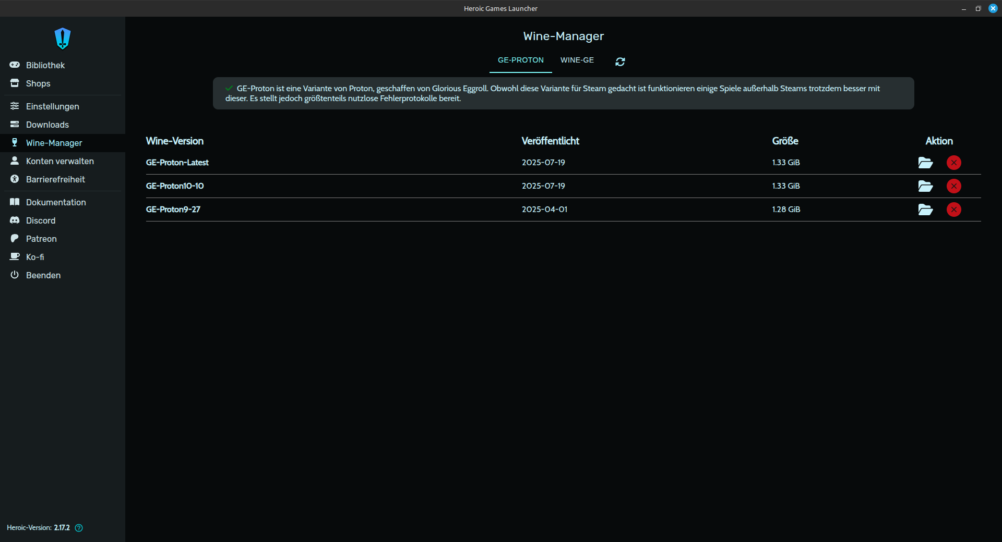This screenshot has height=542, width=1002.
Task: Click the sliders icon beside Einstellungen
Action: (15, 106)
